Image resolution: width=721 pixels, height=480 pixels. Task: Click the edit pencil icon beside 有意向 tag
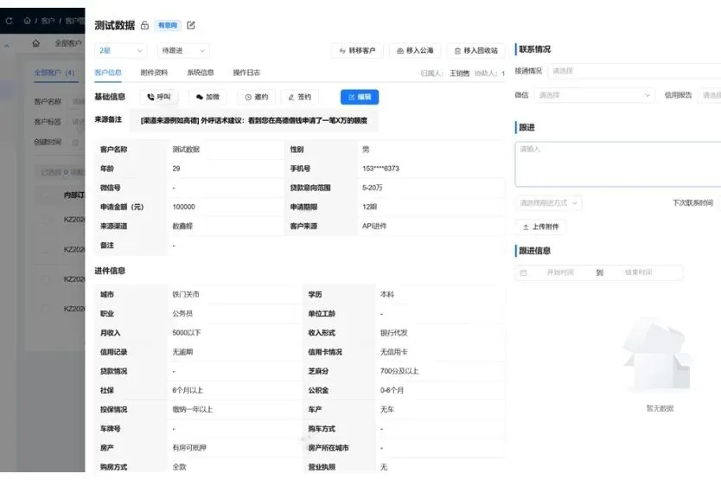click(x=191, y=25)
